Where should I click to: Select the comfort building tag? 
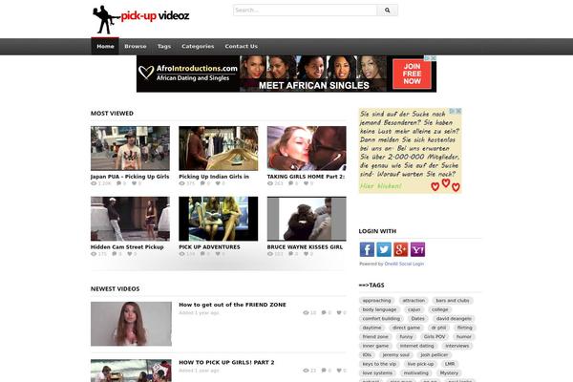[381, 319]
